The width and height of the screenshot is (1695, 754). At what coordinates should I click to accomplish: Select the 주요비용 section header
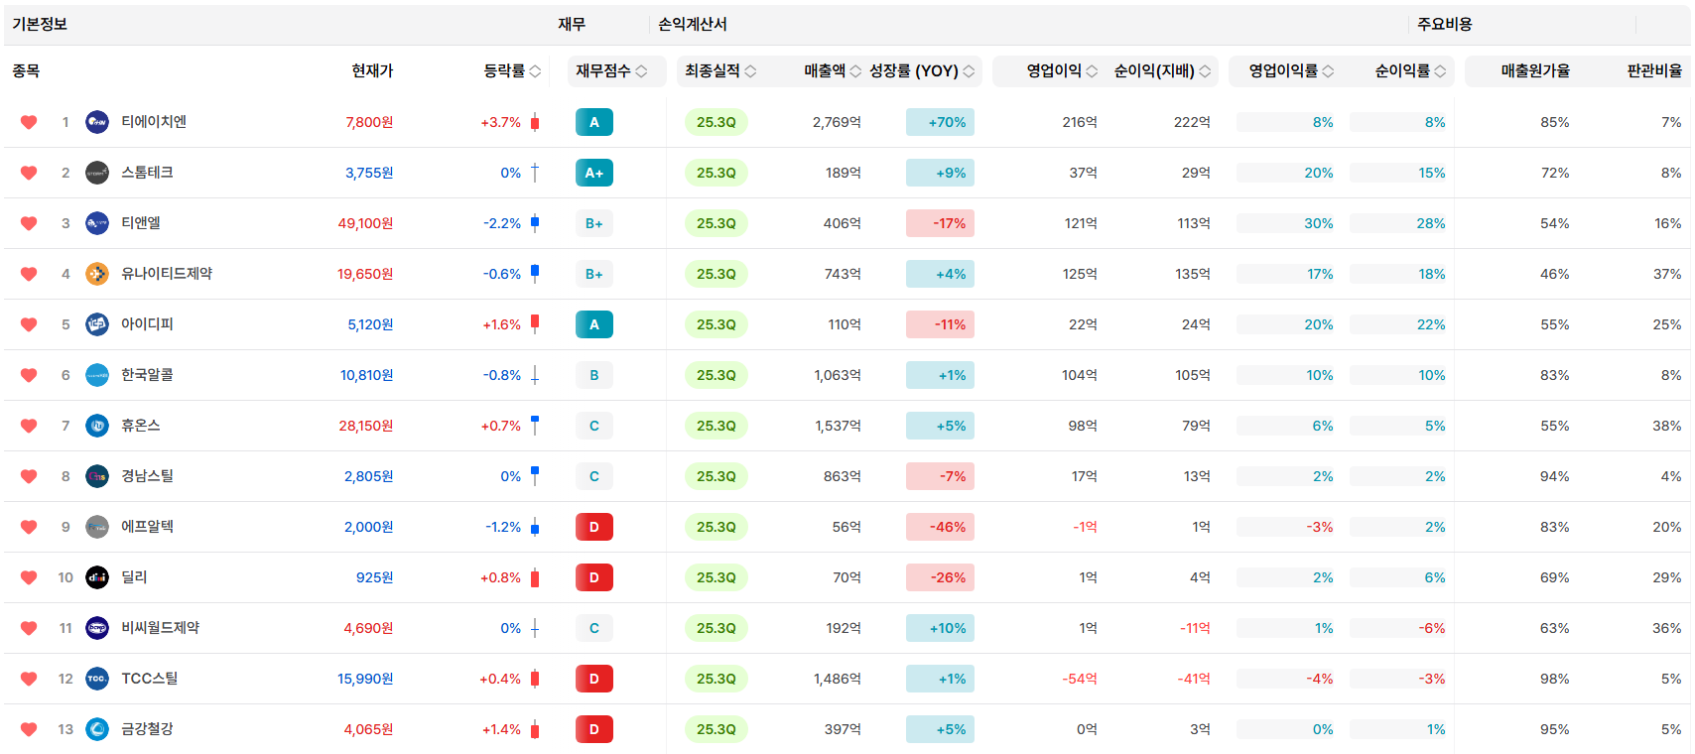1444,24
